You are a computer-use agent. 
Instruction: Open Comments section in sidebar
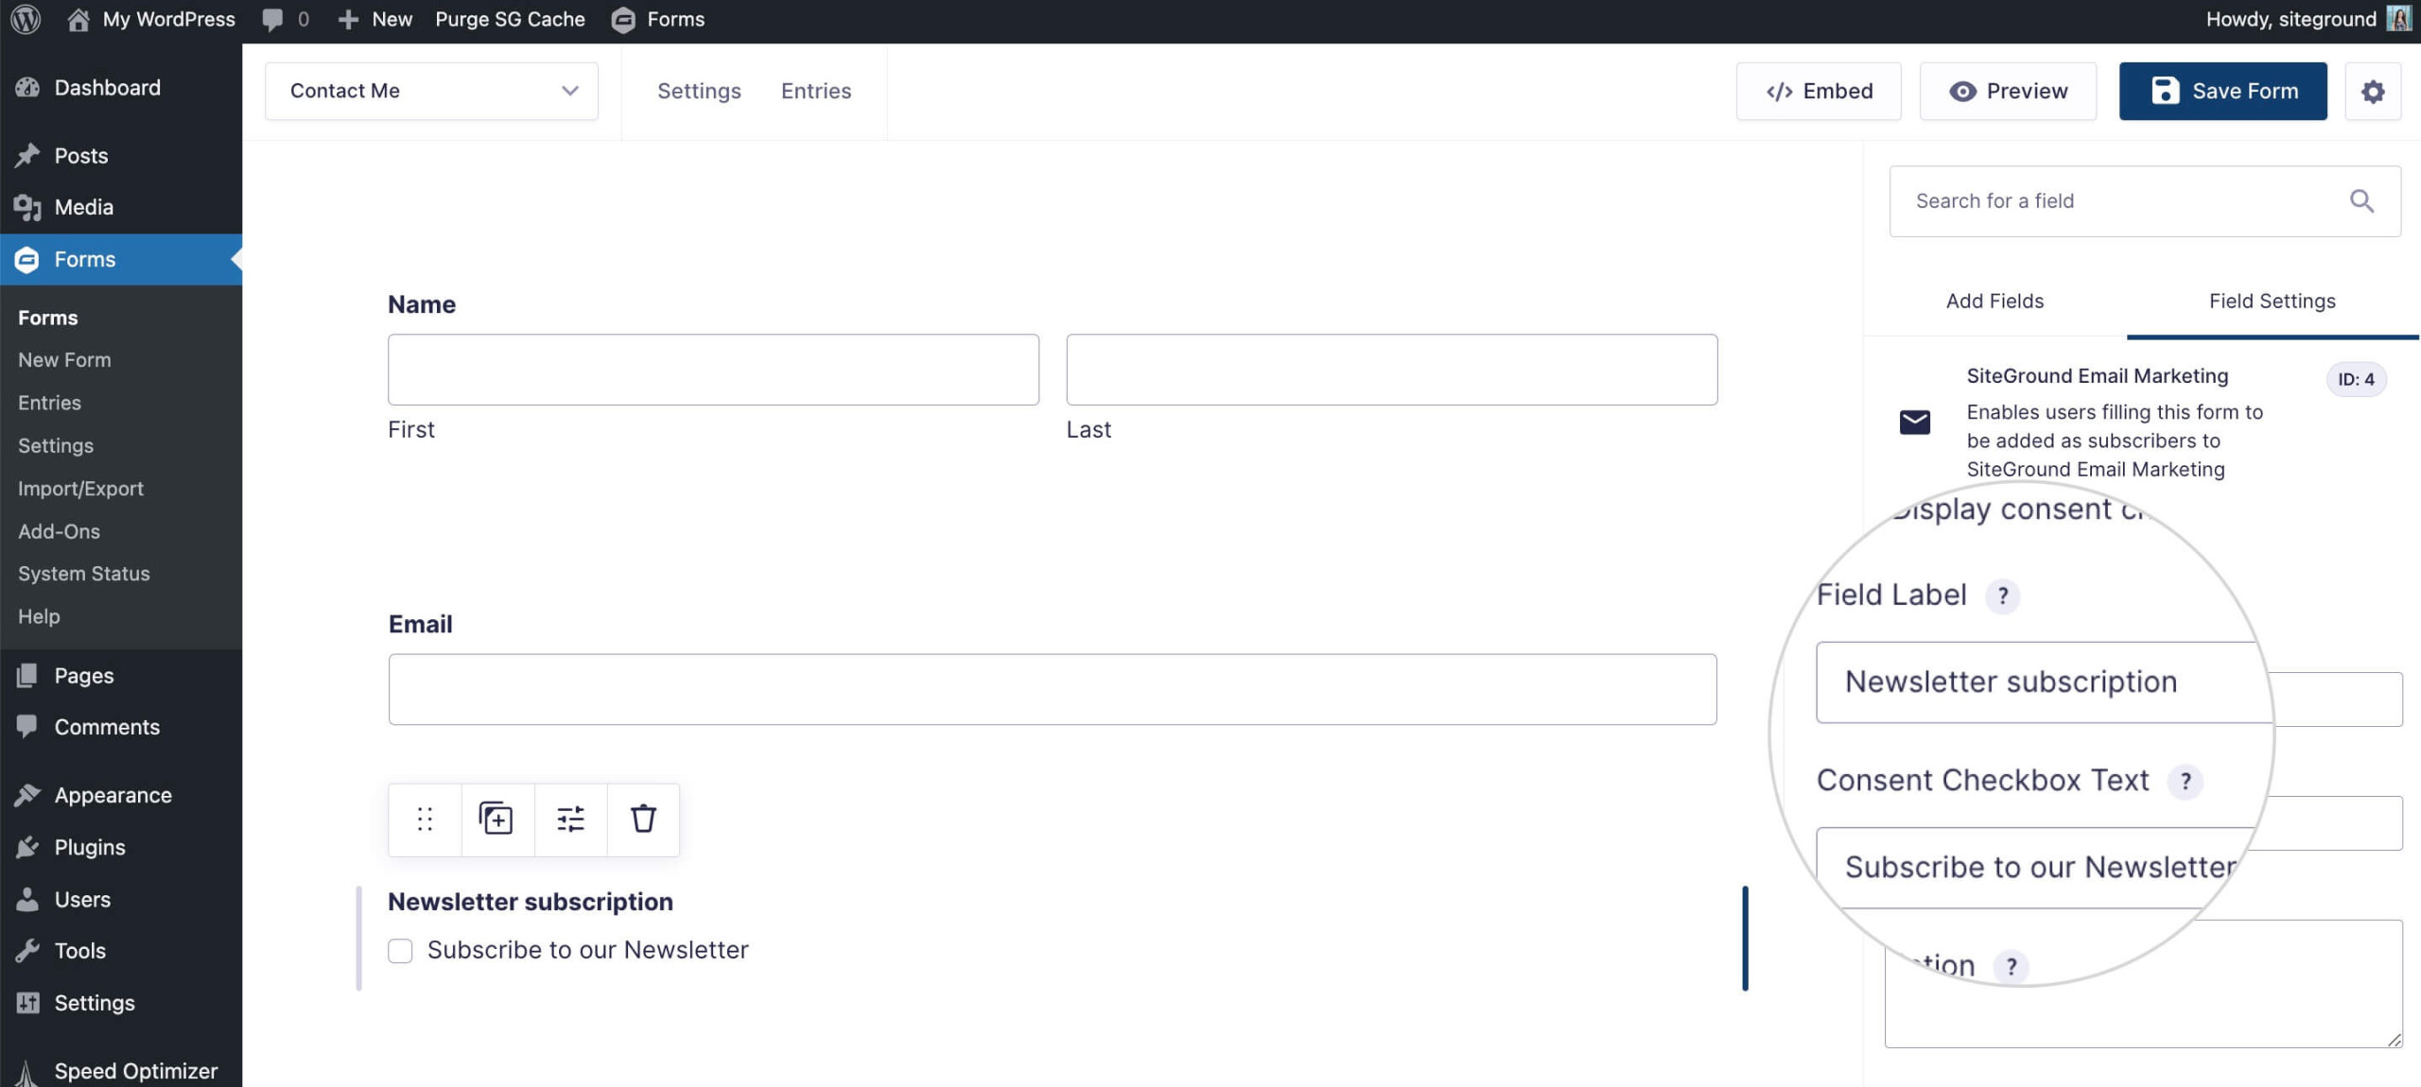121,727
